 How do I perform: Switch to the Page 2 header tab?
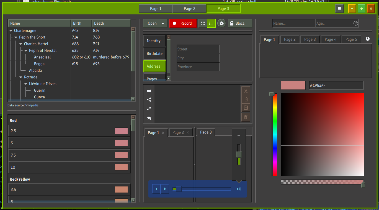pyautogui.click(x=189, y=9)
